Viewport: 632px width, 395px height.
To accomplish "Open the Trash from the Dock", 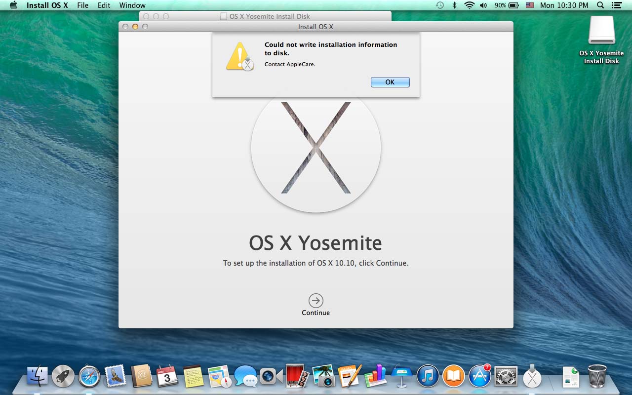I will 597,377.
